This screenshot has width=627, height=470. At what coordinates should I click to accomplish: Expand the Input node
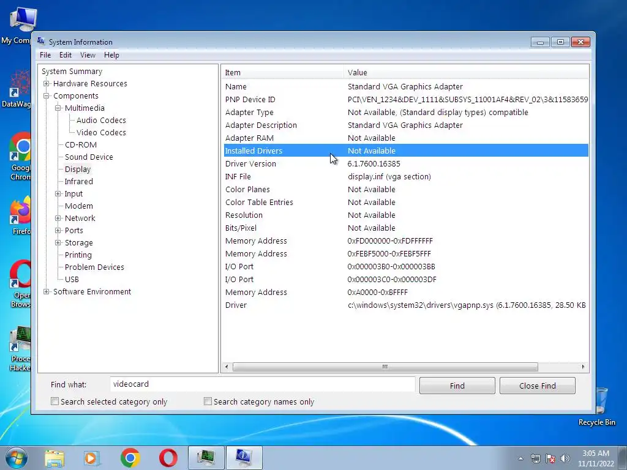58,194
